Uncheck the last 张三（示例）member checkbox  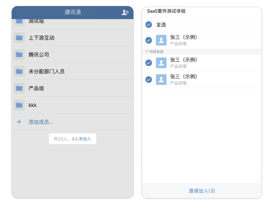[x=148, y=79]
